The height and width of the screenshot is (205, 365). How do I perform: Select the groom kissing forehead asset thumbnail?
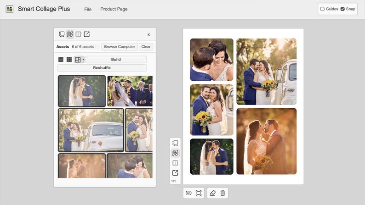[130, 166]
